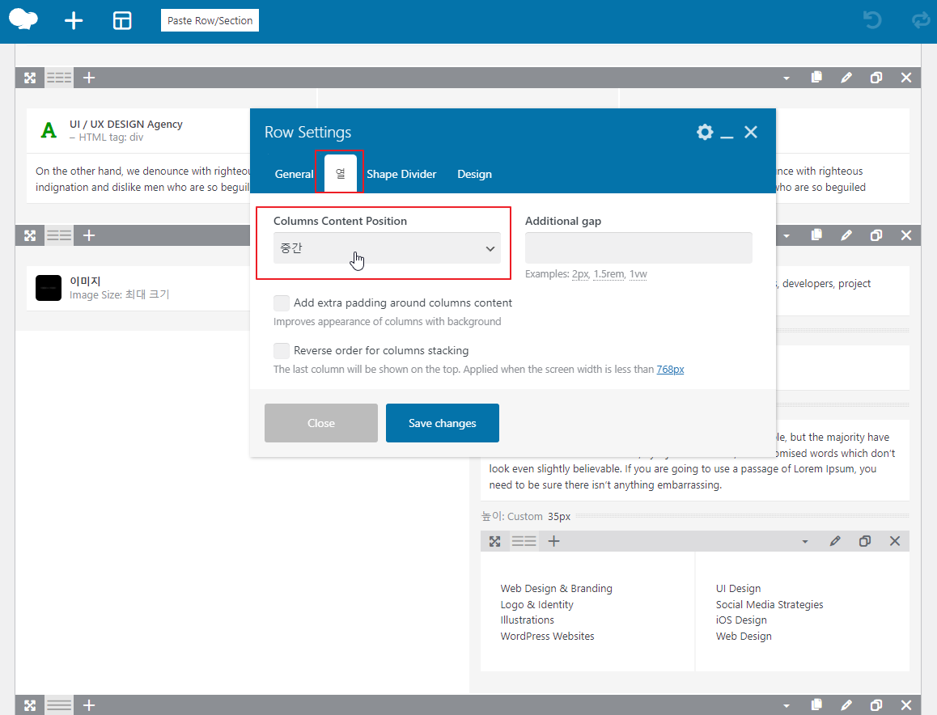Viewport: 937px width, 715px height.
Task: Copy first row using copy icon
Action: 816,77
